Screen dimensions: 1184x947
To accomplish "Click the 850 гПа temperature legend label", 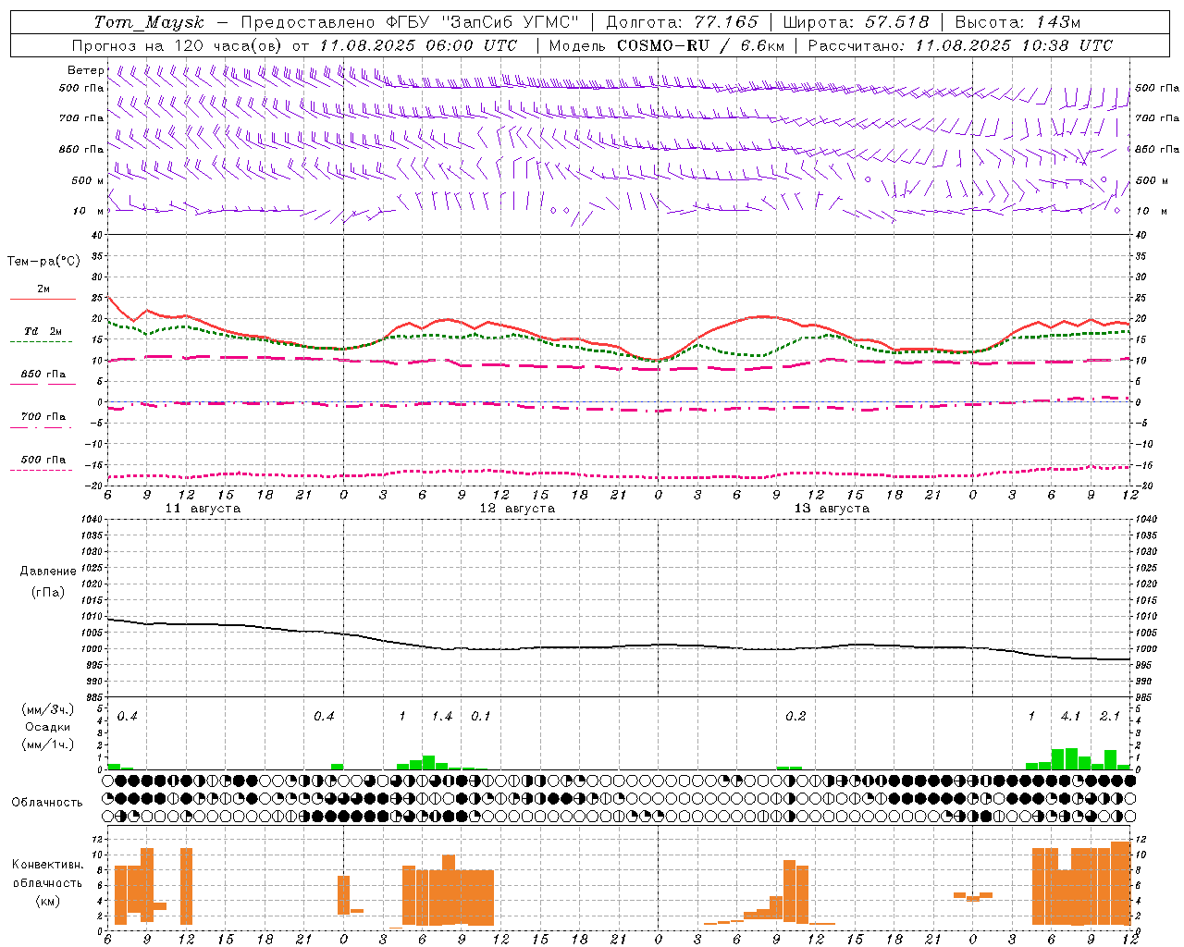I will (43, 375).
